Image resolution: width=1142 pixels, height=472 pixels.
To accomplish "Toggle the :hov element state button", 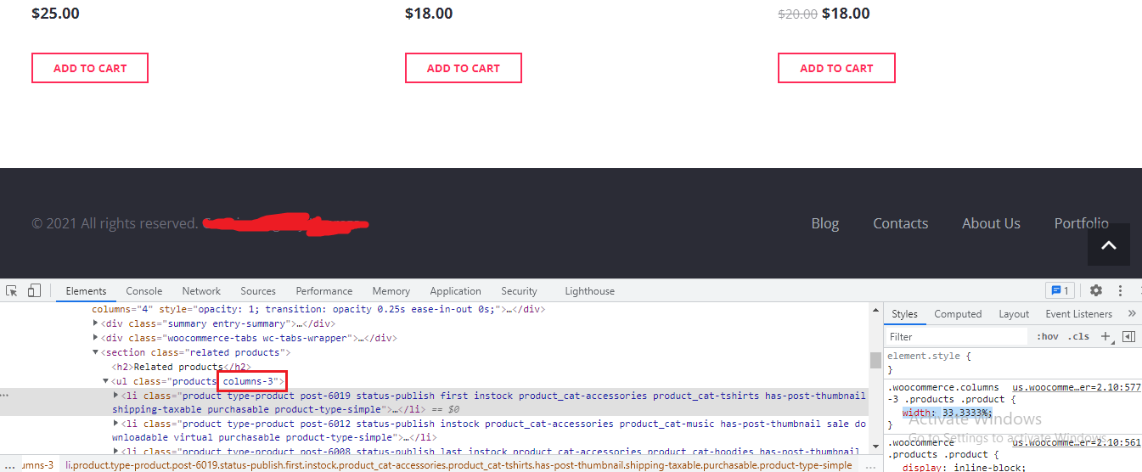I will (x=1048, y=337).
